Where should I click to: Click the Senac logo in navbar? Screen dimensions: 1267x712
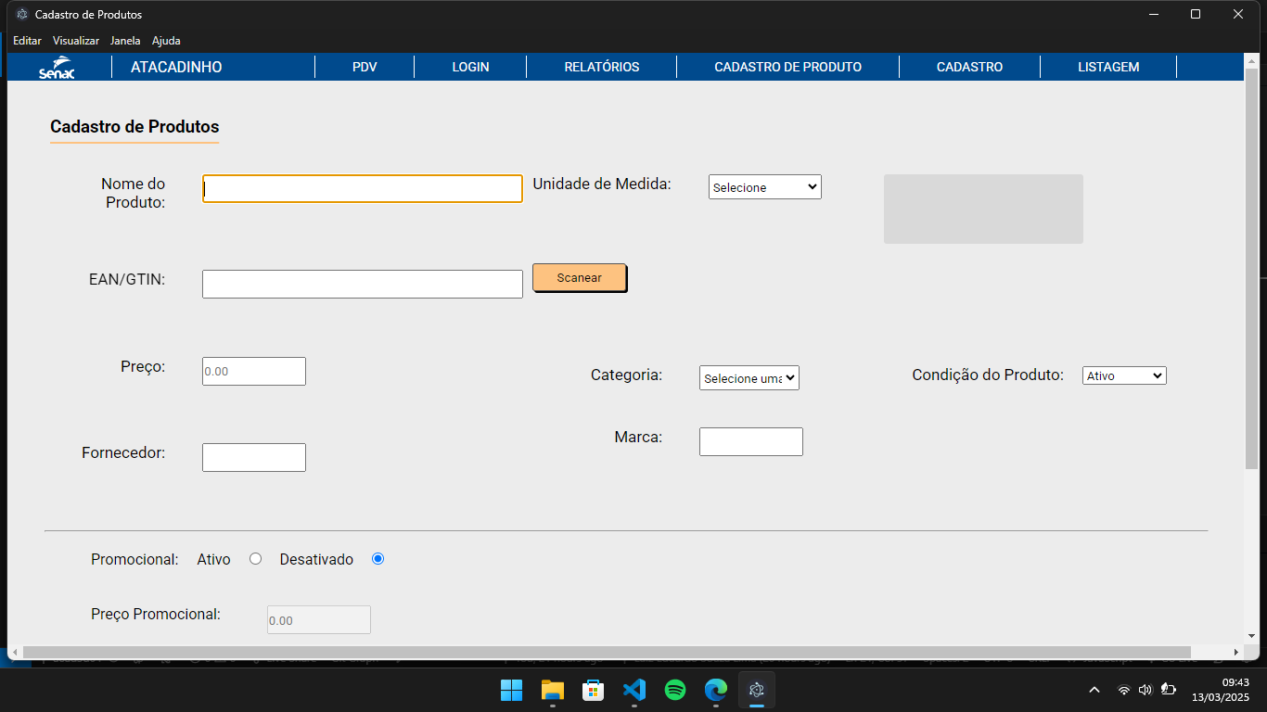[57, 69]
